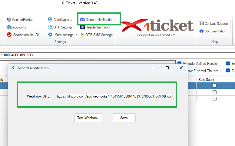
Task: Check the first Best Seats row checkbox
Action: tap(214, 86)
